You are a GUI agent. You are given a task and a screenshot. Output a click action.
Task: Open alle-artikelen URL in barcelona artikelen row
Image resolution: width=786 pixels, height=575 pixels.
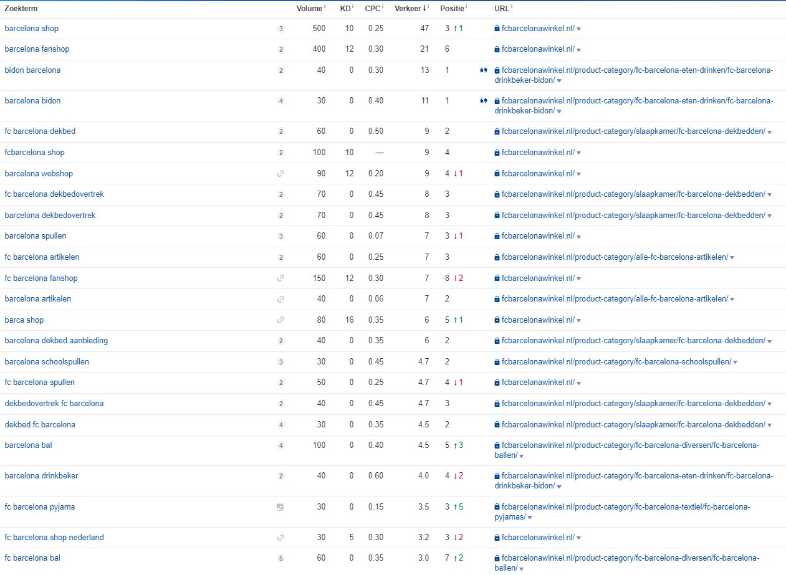615,299
